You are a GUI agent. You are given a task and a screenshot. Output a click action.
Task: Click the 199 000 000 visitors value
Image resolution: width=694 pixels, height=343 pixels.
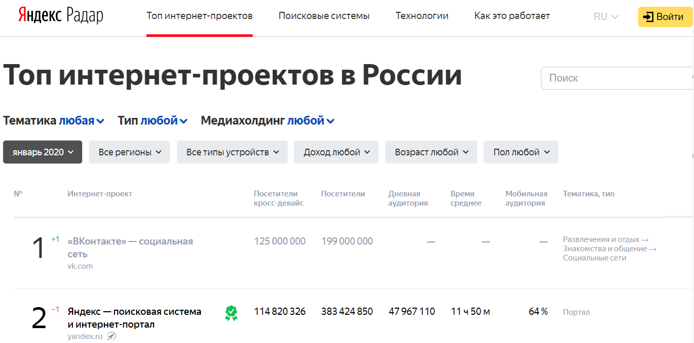coord(347,241)
